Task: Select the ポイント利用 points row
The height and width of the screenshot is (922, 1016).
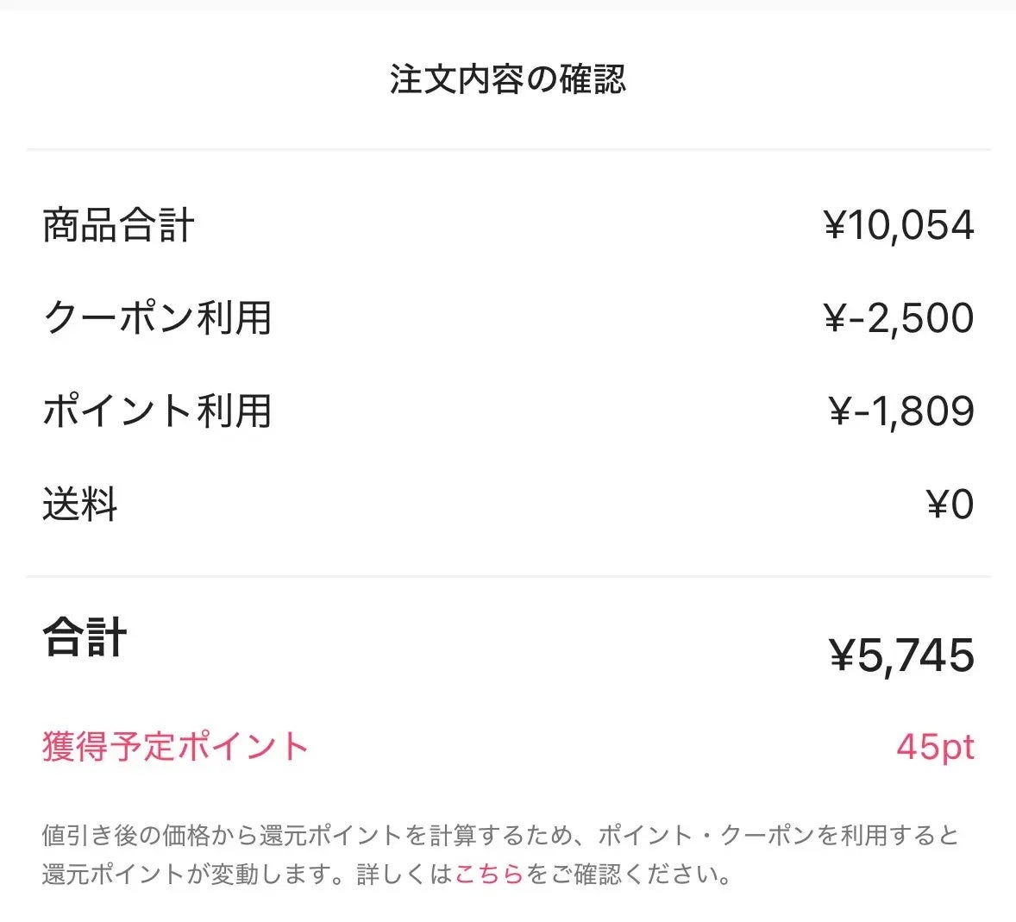Action: [x=158, y=411]
